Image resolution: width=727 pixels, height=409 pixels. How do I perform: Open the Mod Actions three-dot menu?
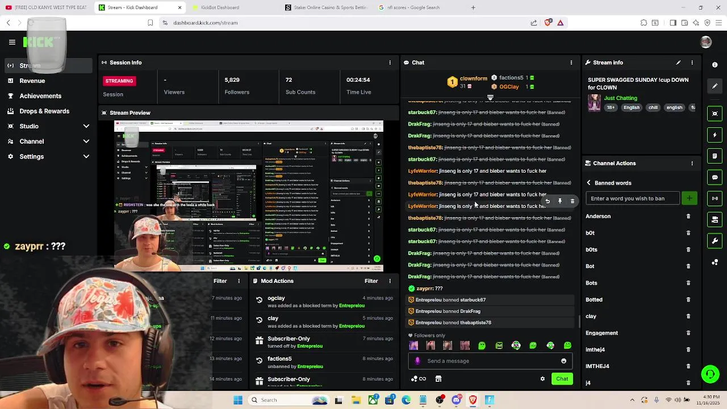[390, 281]
